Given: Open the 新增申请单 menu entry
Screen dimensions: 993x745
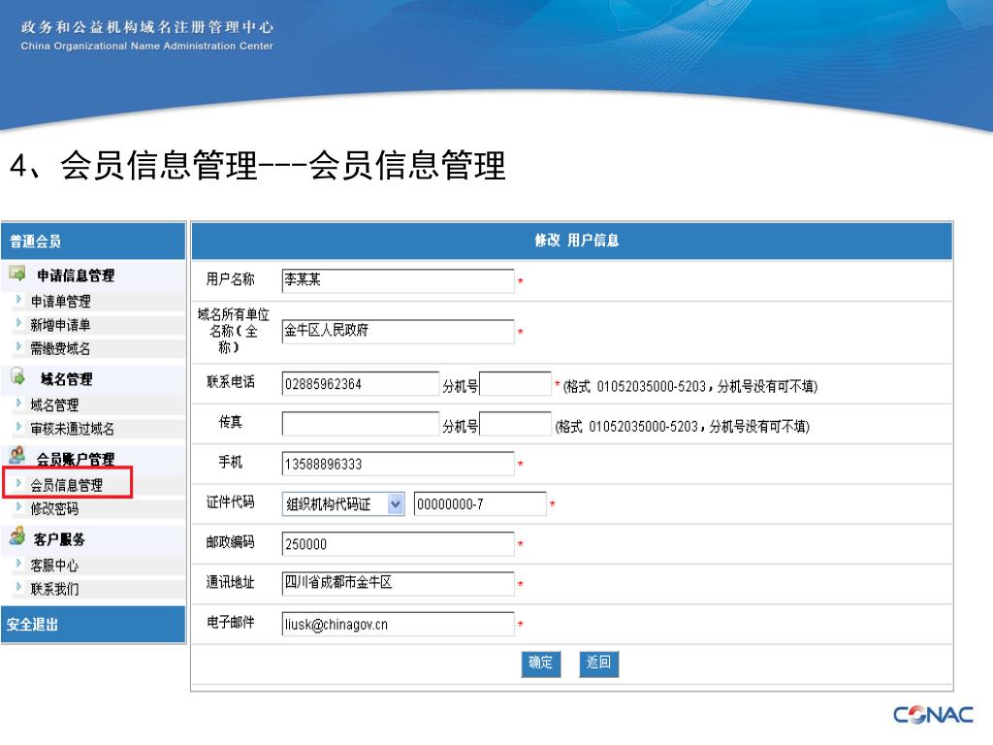Looking at the screenshot, I should click(x=61, y=325).
